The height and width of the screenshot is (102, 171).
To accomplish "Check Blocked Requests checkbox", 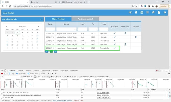I will coord(96,77).
